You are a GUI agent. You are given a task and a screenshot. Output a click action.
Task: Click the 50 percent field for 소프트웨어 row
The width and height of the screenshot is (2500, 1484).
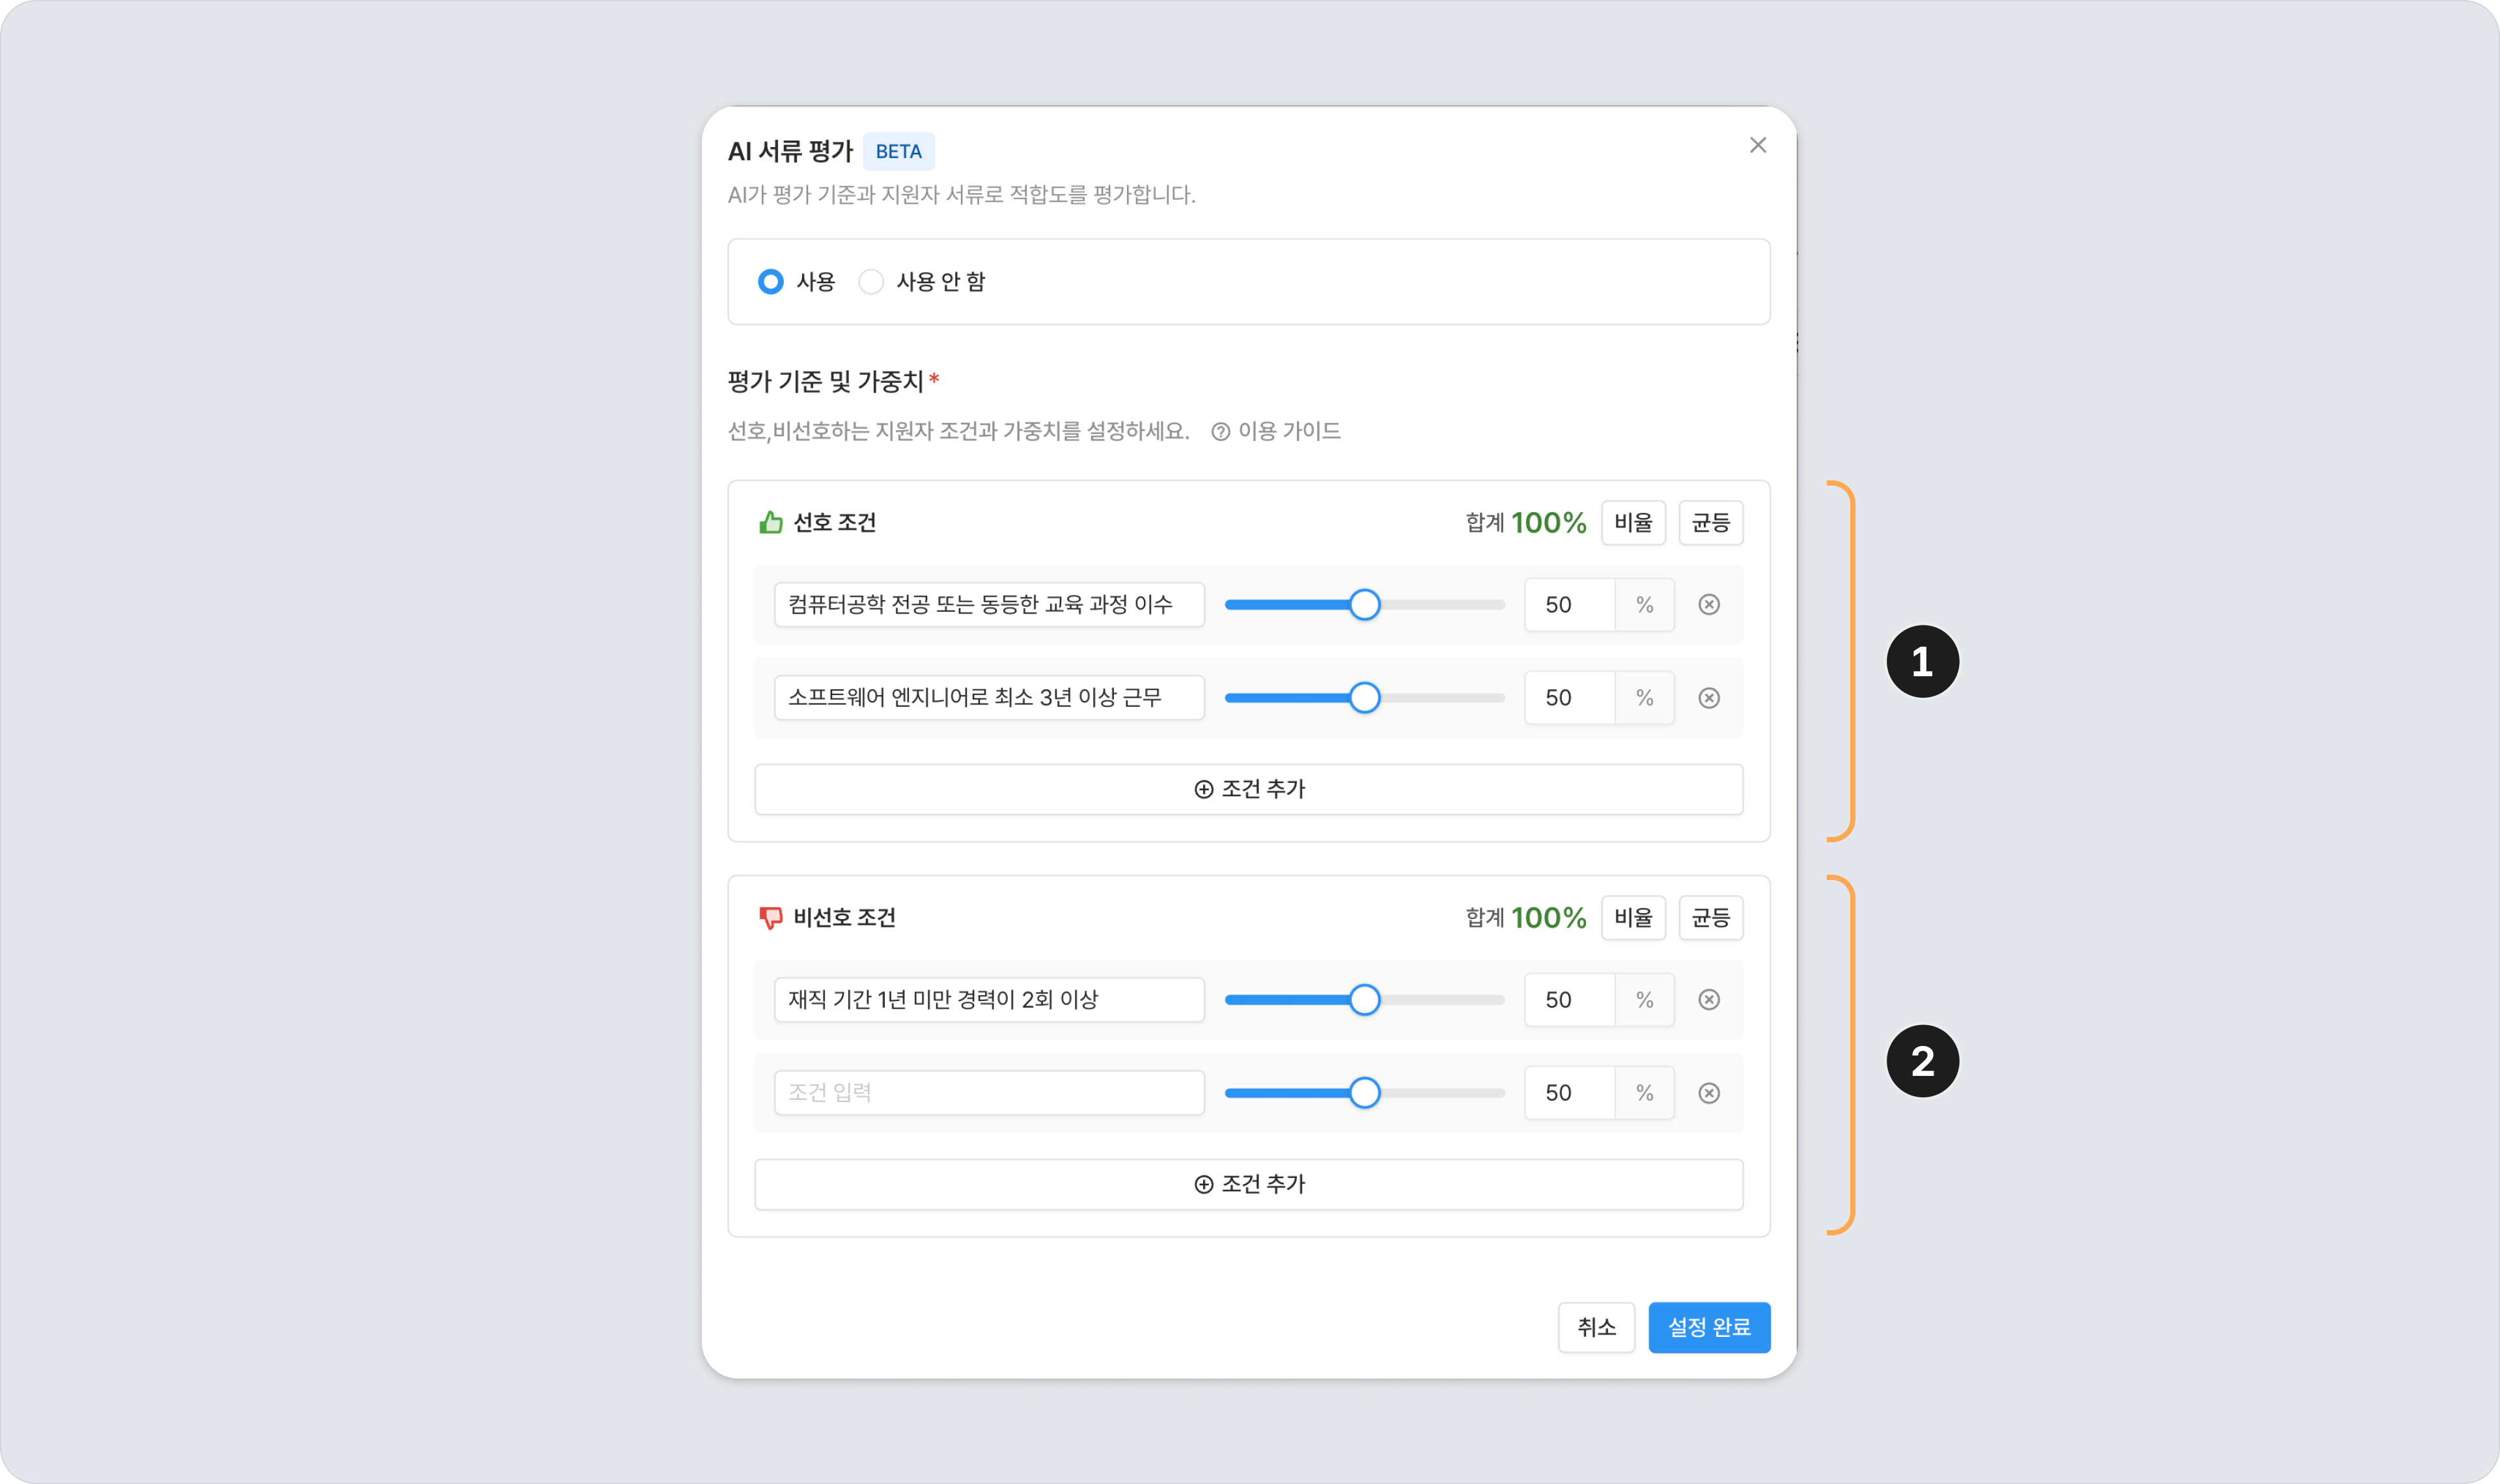point(1570,698)
